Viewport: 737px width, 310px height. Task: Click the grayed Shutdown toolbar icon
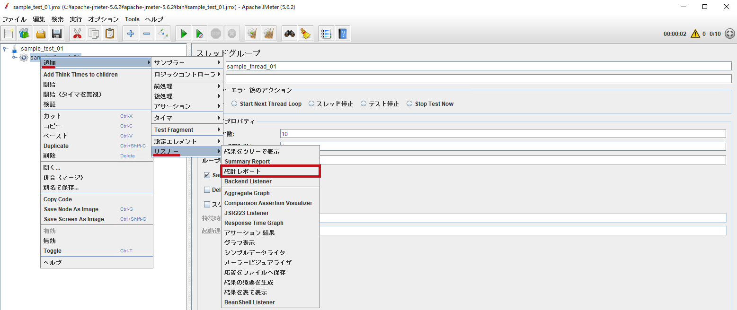tap(232, 34)
